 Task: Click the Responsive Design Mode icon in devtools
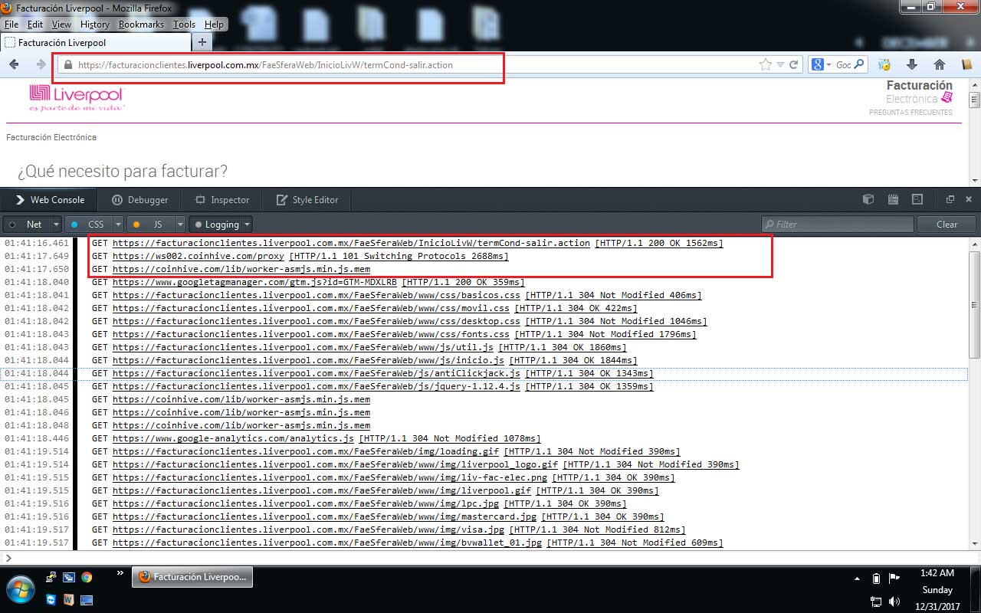coord(917,199)
